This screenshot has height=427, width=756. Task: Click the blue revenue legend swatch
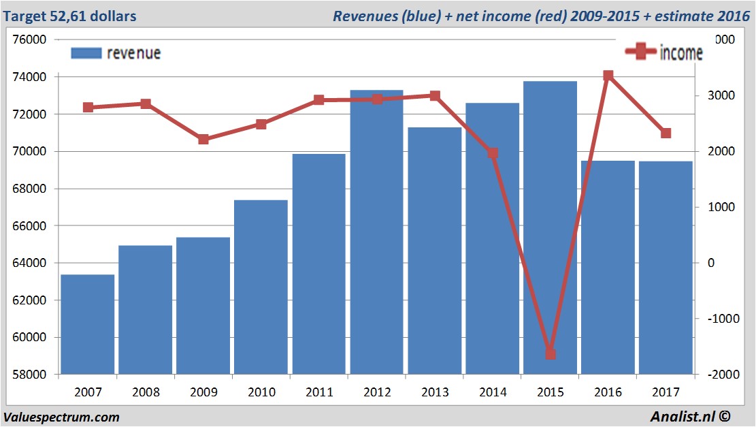[x=86, y=53]
